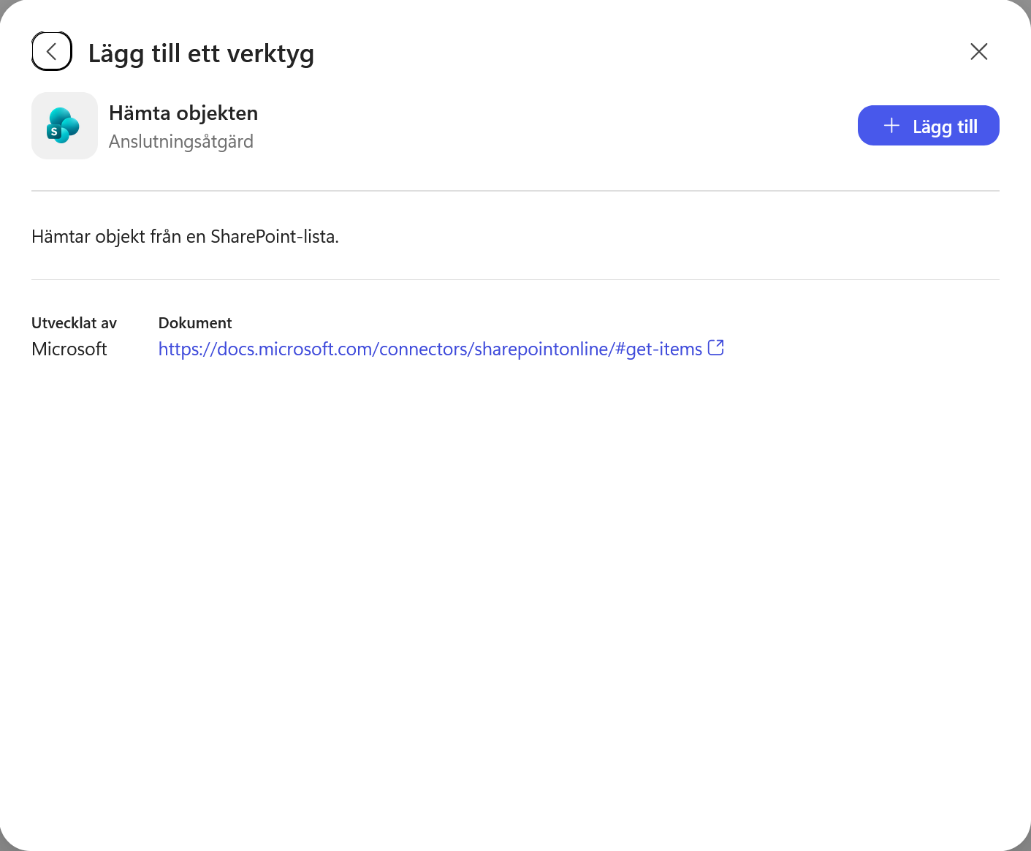Click the Microsoft developer name
This screenshot has width=1031, height=851.
(x=69, y=349)
